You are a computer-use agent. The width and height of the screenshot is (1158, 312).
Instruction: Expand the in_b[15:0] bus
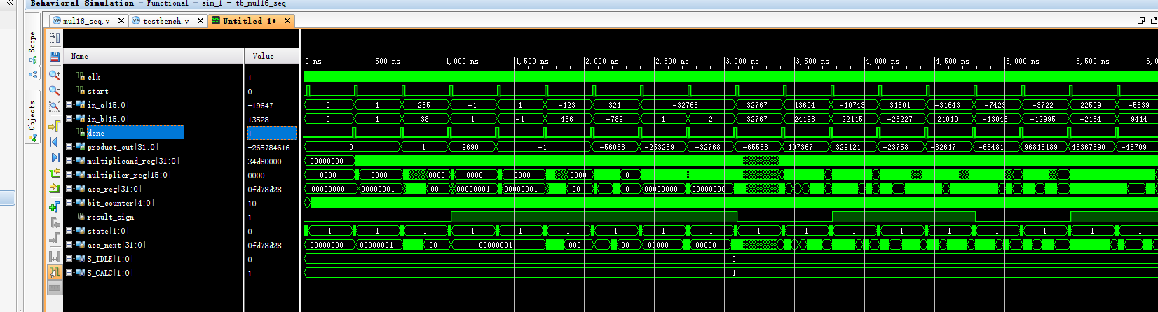pos(69,119)
